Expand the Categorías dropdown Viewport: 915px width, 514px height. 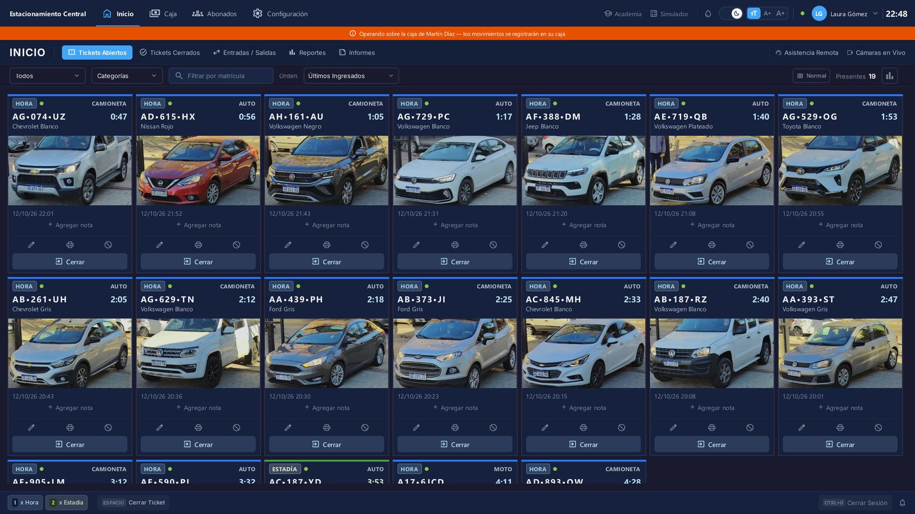[x=127, y=75]
